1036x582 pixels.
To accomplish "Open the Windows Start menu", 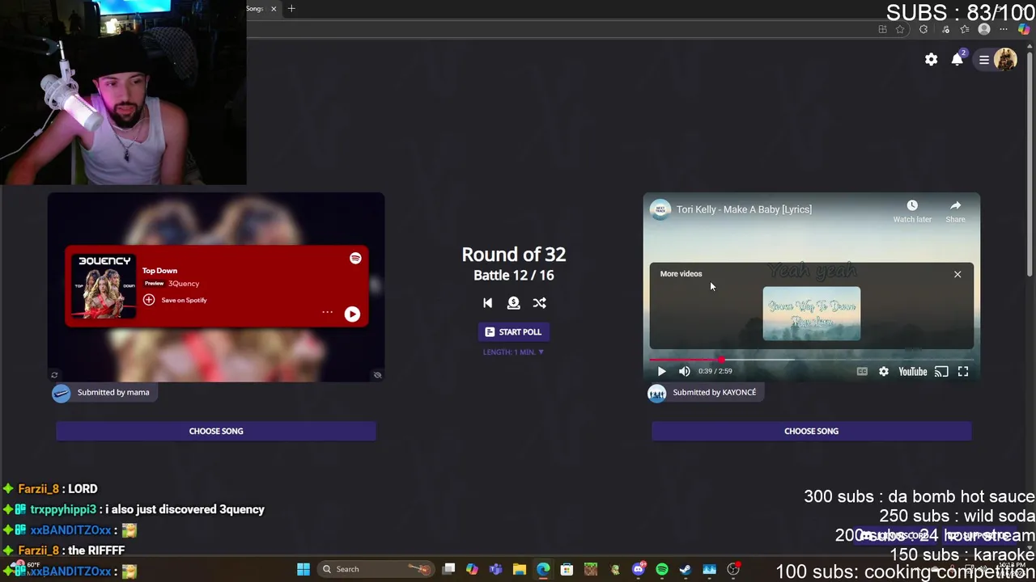I will (304, 569).
